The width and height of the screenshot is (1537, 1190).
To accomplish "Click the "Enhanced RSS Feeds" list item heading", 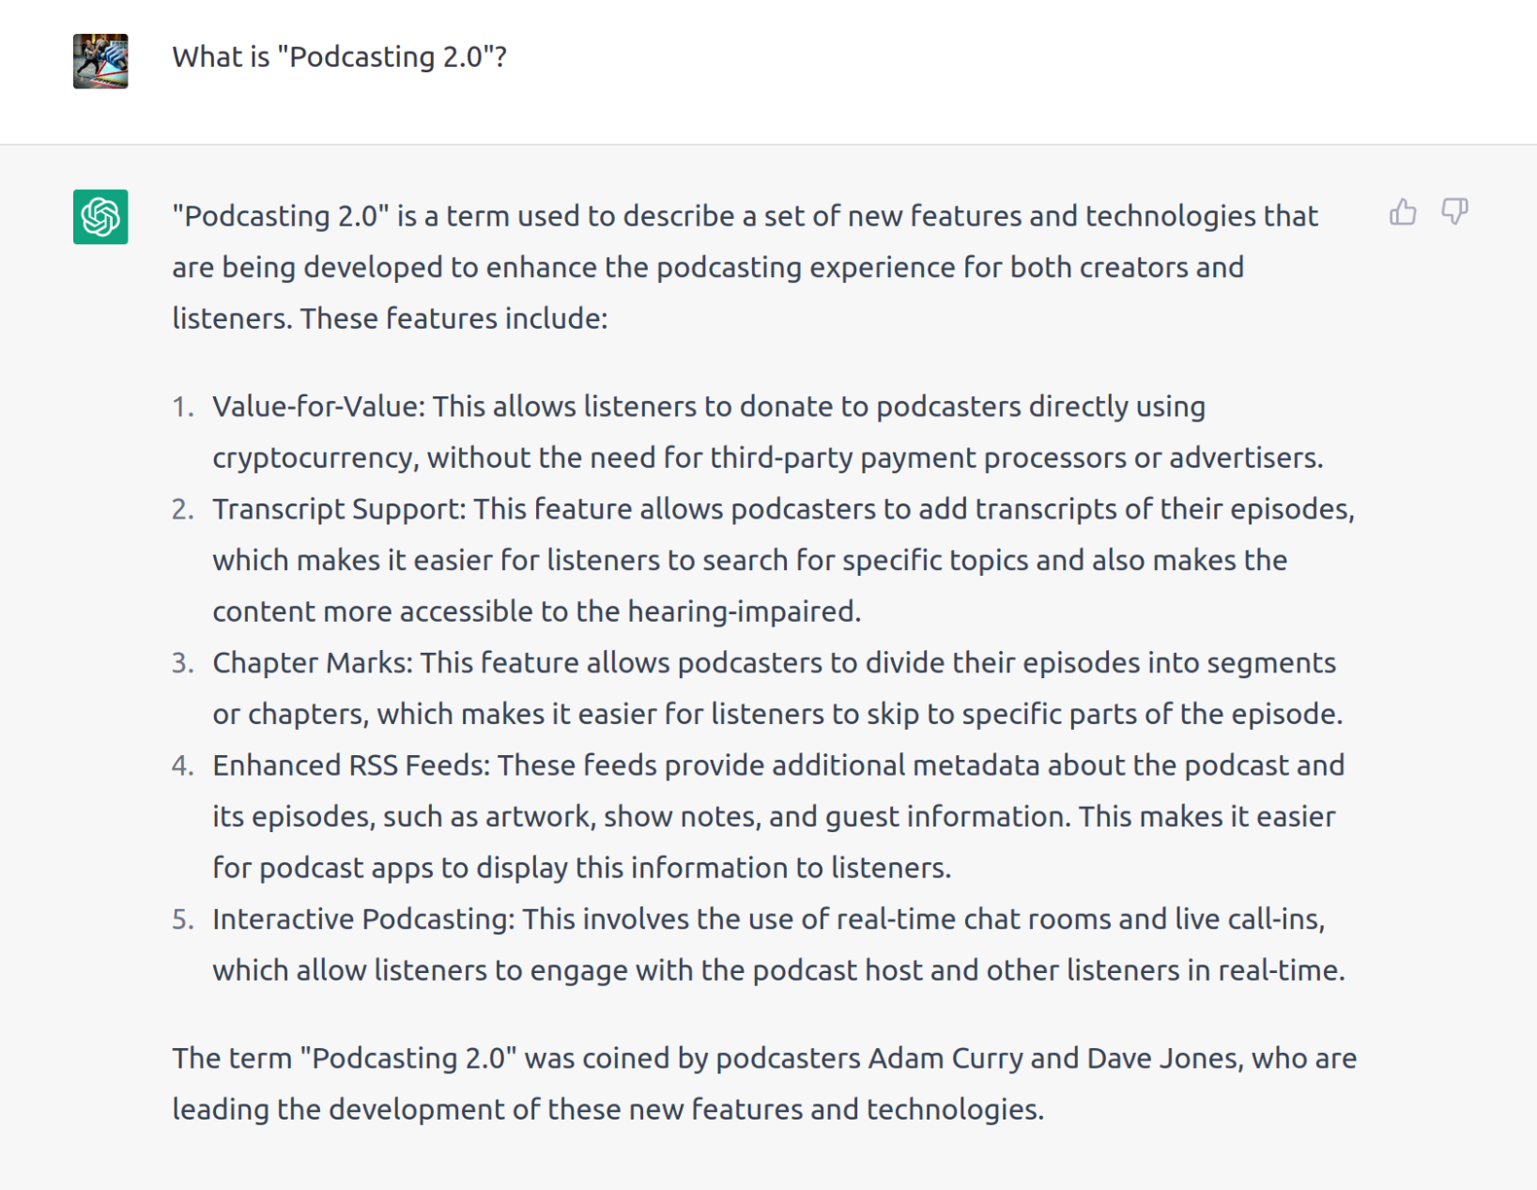I will tap(350, 765).
